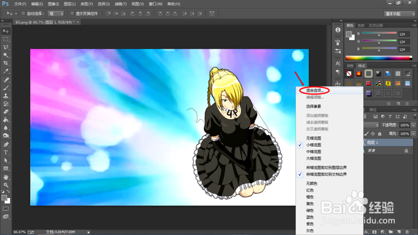The width and height of the screenshot is (418, 235).
Task: Collapse the right panels double arrow
Action: click(x=415, y=20)
